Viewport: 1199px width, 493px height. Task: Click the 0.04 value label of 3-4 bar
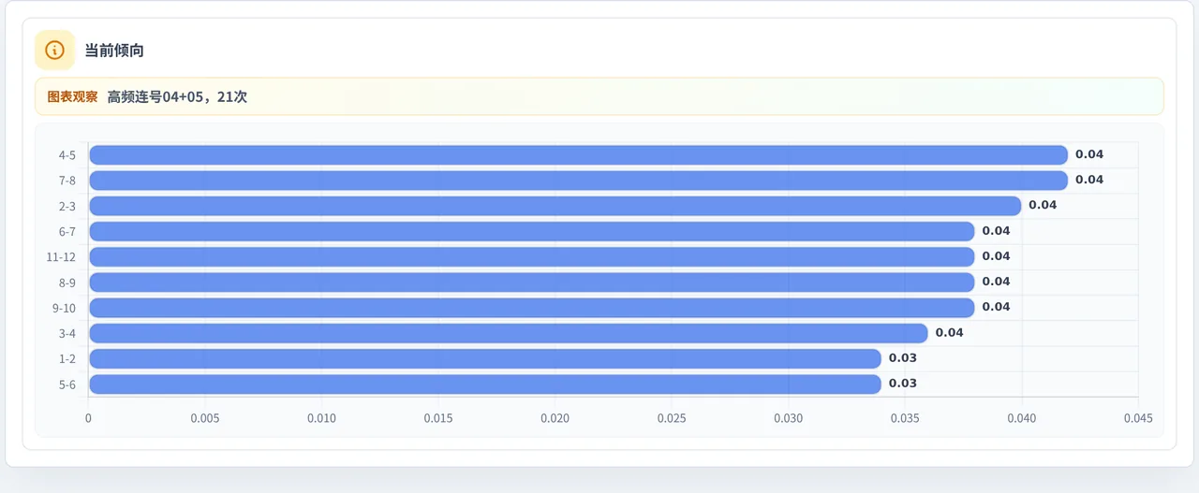(x=949, y=333)
